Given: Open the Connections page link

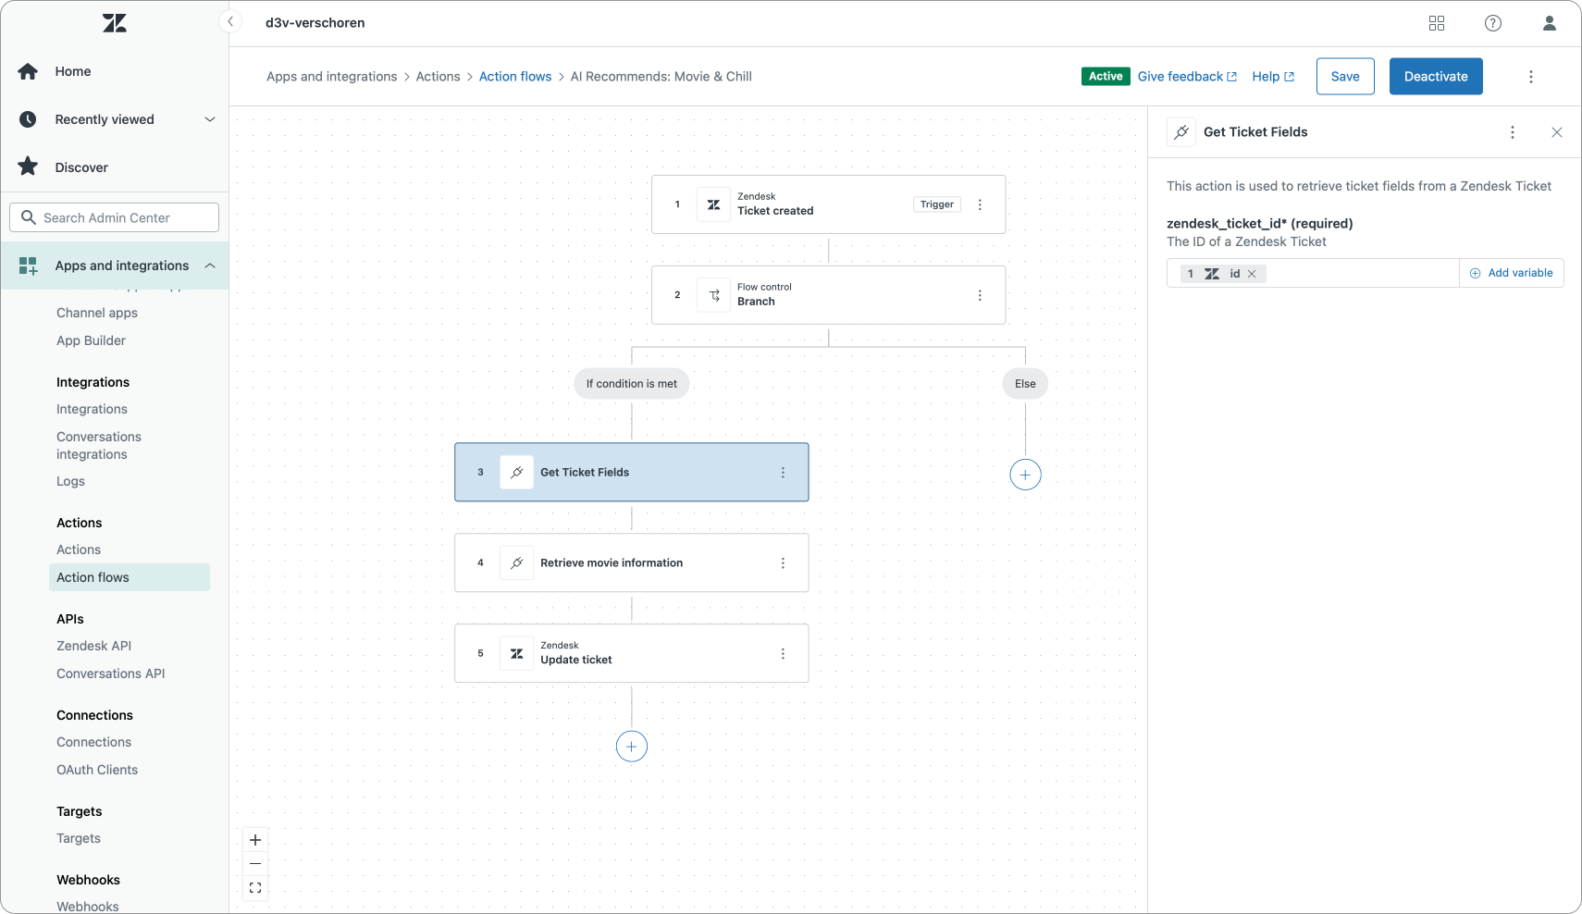Looking at the screenshot, I should coord(93,742).
